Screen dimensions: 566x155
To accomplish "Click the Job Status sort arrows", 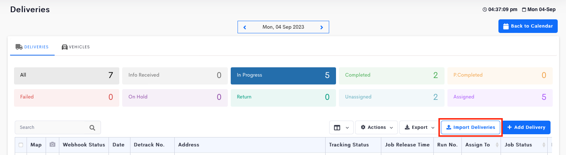I will point(544,145).
